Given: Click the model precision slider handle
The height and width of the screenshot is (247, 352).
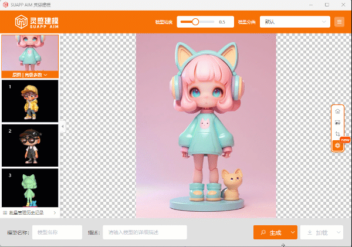Looking at the screenshot, I should pos(195,22).
